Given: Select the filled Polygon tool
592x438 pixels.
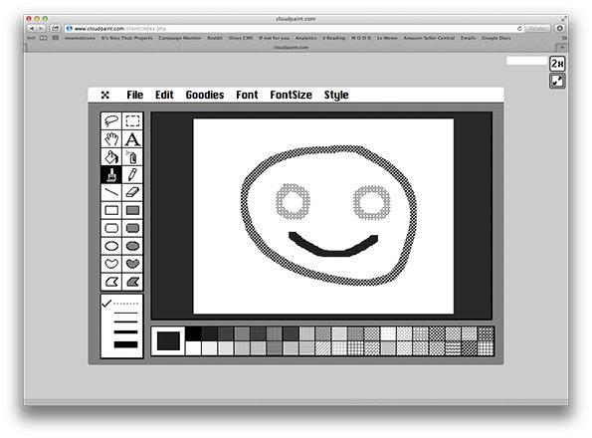Looking at the screenshot, I should 132,282.
